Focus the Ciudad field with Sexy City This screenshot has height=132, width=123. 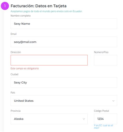pyautogui.click(x=64, y=83)
